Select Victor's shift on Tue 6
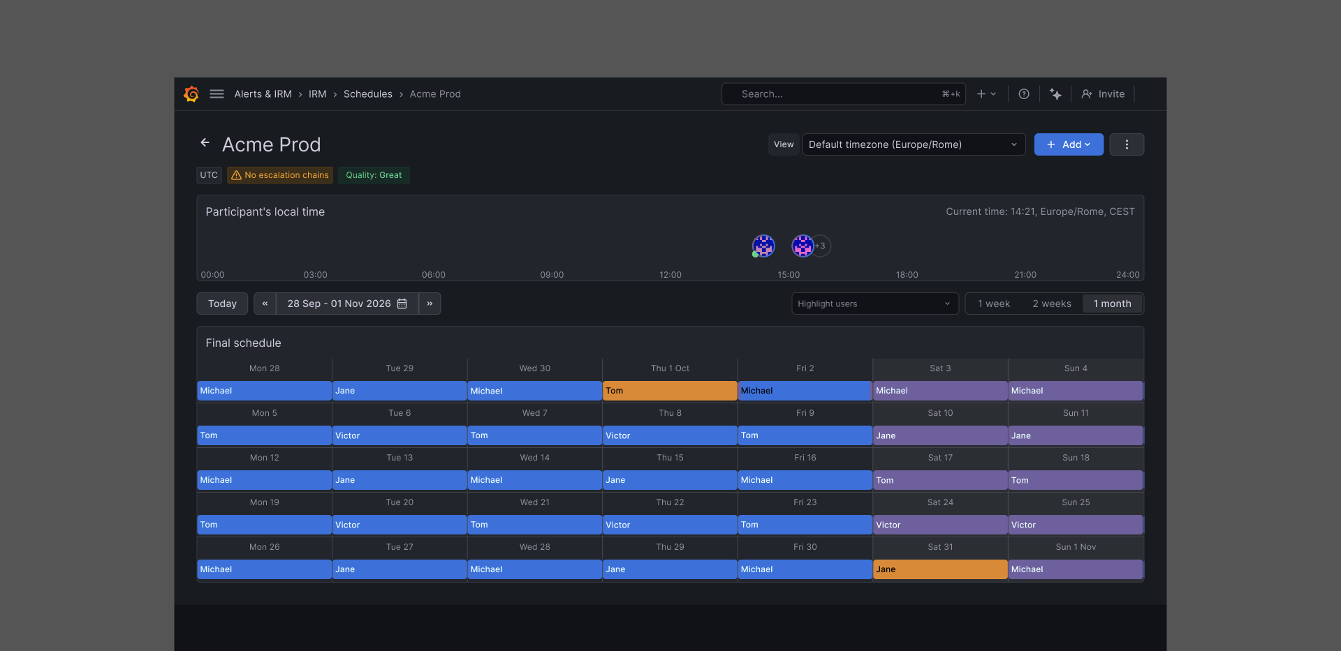This screenshot has height=651, width=1341. [400, 435]
